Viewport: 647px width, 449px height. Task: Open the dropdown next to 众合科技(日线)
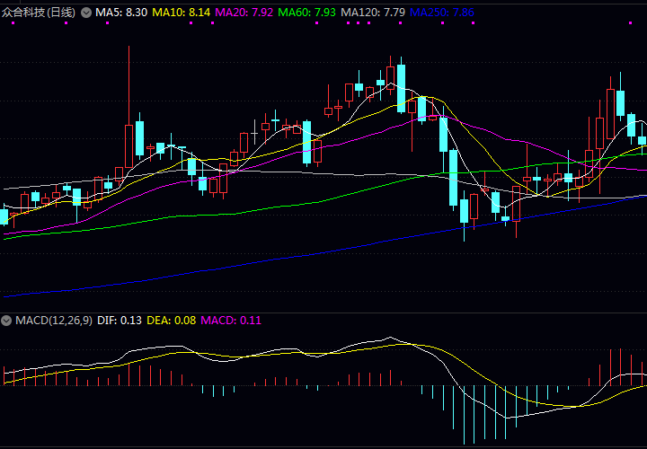click(86, 13)
